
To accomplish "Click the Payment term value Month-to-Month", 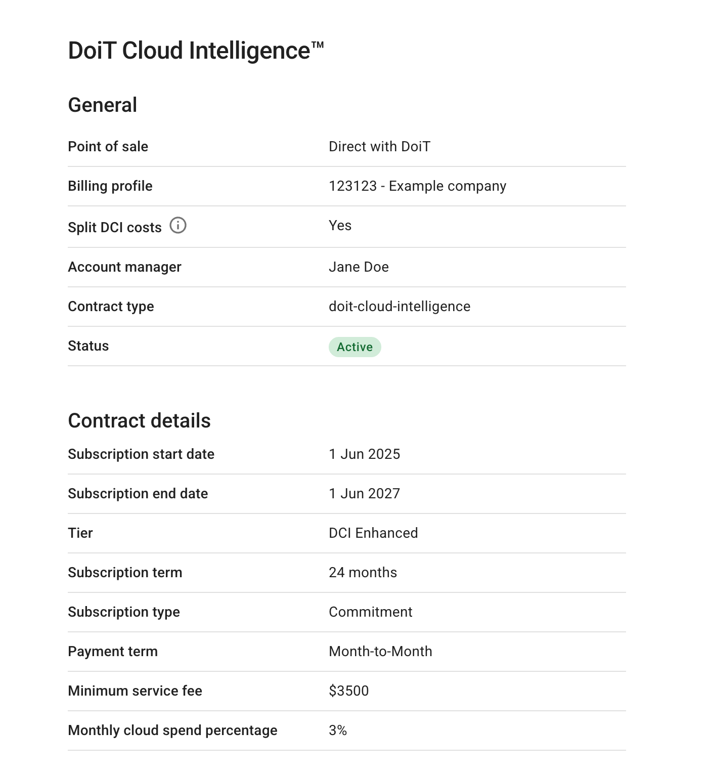I will tap(380, 651).
